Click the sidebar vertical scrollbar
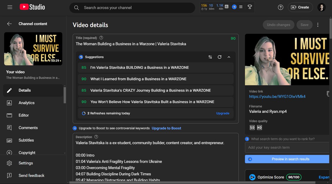The width and height of the screenshot is (332, 184). coord(65,95)
